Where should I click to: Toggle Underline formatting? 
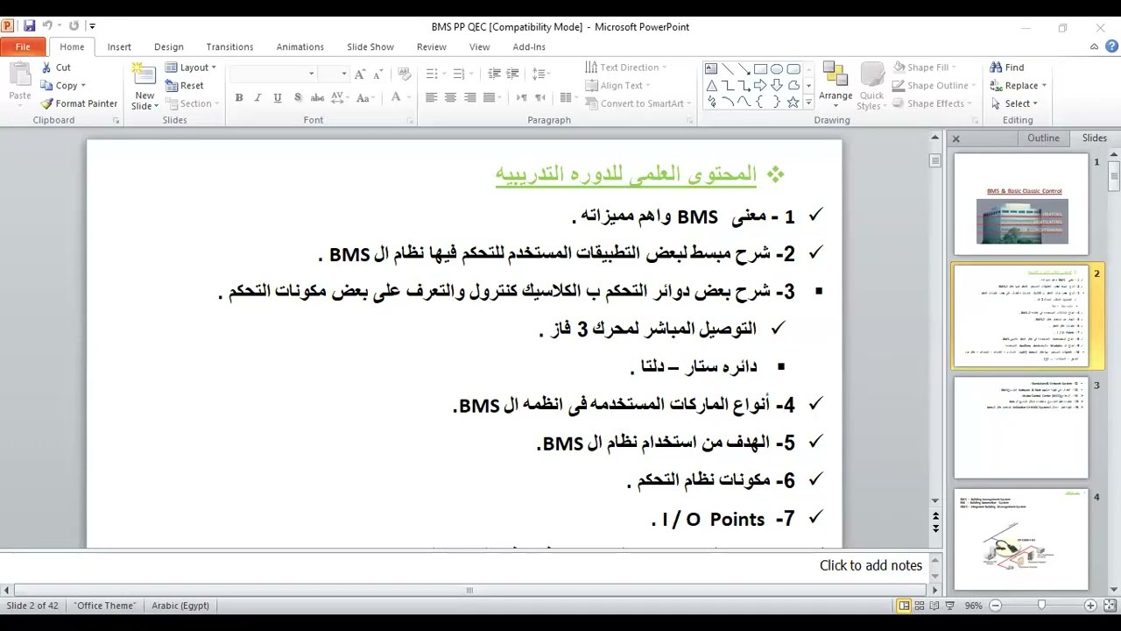[278, 97]
